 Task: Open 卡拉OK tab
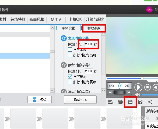(x=75, y=19)
